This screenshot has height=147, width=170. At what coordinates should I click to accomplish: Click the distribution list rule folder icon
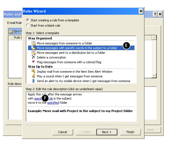coord(33,53)
